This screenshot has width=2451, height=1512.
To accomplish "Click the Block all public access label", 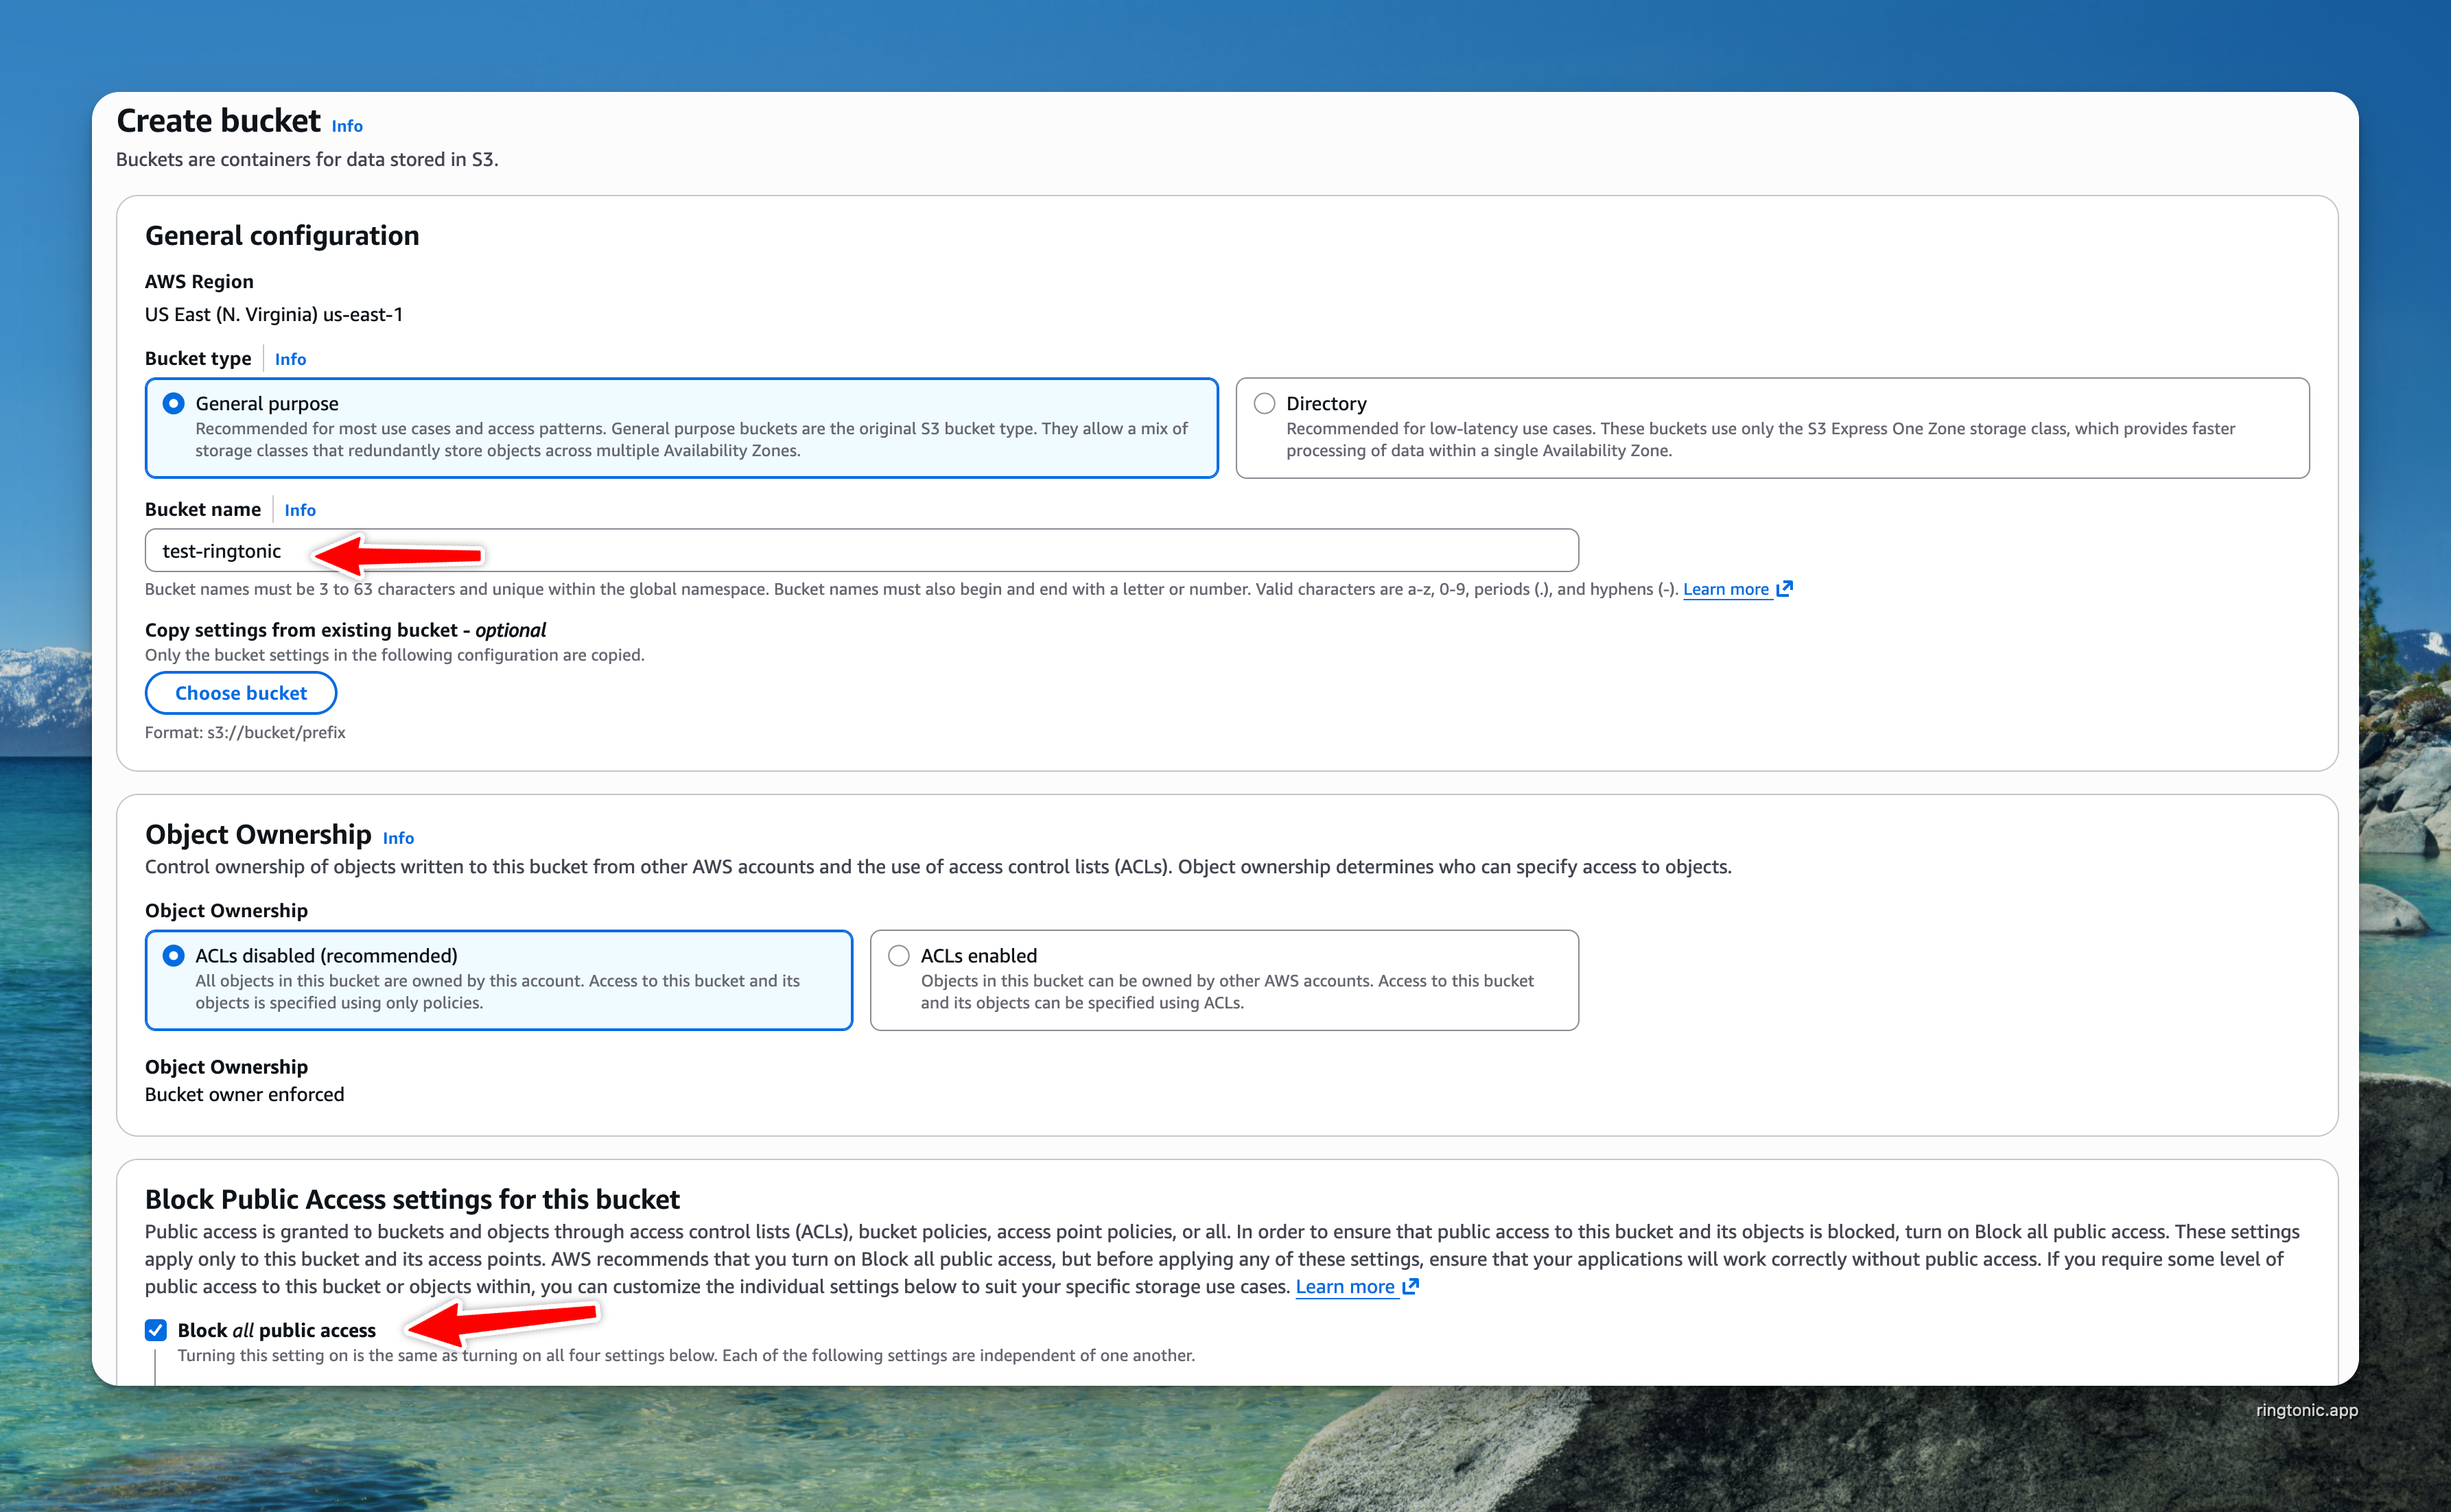I will [x=276, y=1330].
